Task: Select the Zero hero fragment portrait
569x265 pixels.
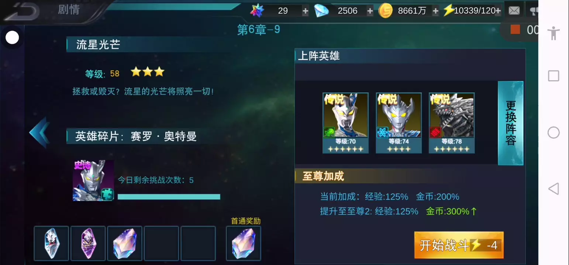Action: [93, 180]
